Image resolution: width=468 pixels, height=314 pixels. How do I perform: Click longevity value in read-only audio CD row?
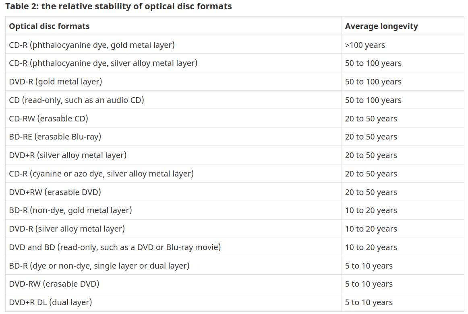[373, 100]
